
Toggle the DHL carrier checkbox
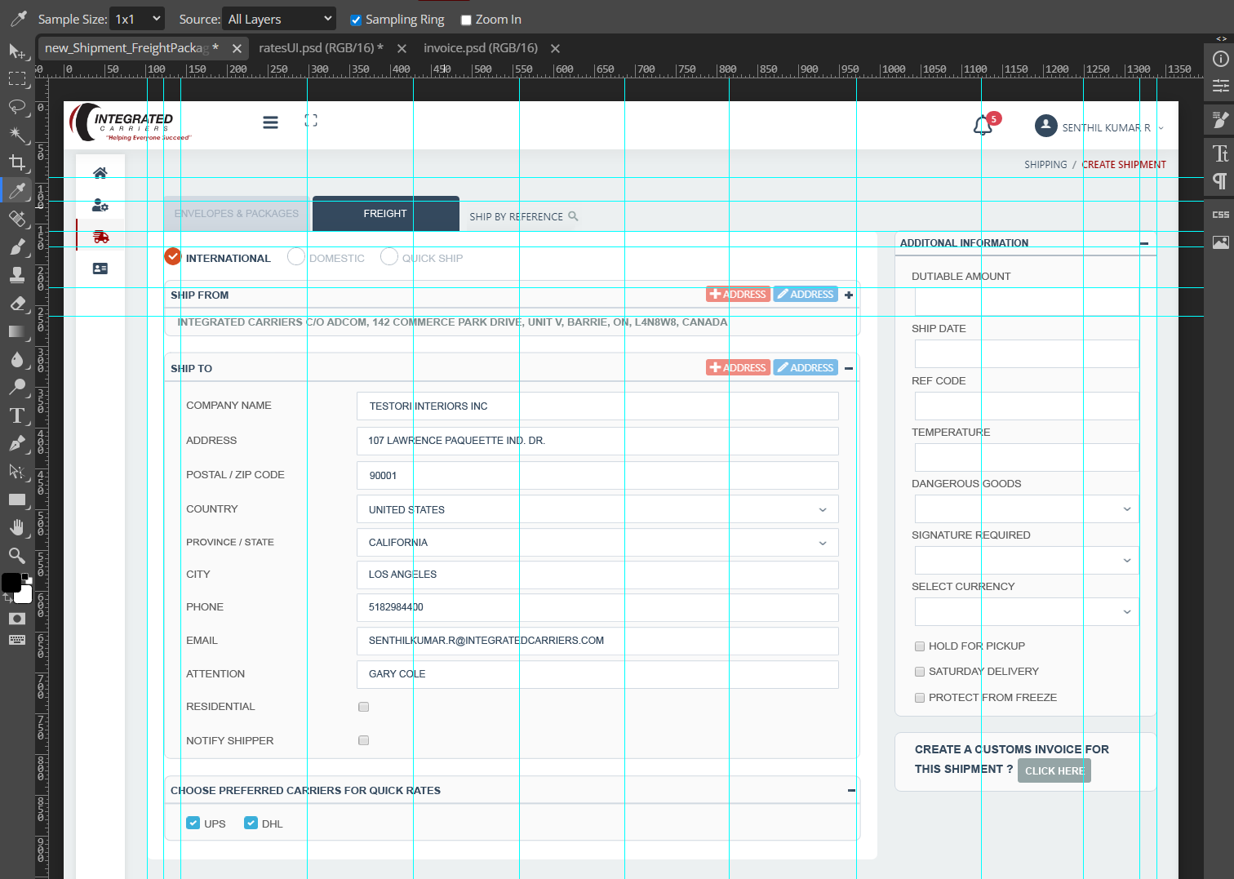tap(251, 823)
